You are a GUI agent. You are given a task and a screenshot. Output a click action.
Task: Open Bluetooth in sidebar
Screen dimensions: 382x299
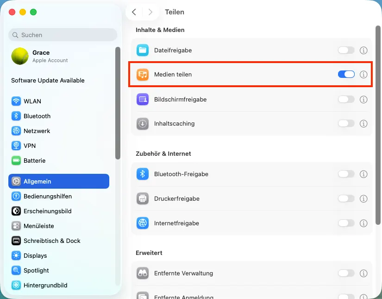(x=58, y=116)
